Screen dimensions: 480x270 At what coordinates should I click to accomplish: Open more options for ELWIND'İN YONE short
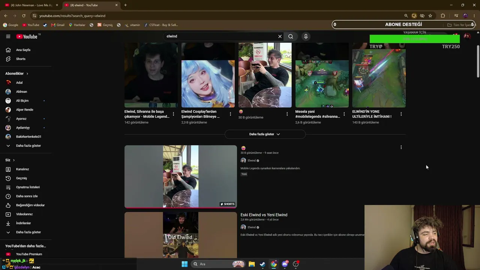click(x=401, y=114)
